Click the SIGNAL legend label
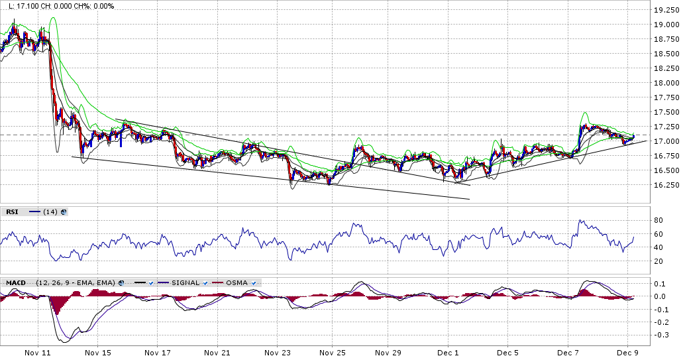Screen dimensions: 685x362 pyautogui.click(x=185, y=283)
